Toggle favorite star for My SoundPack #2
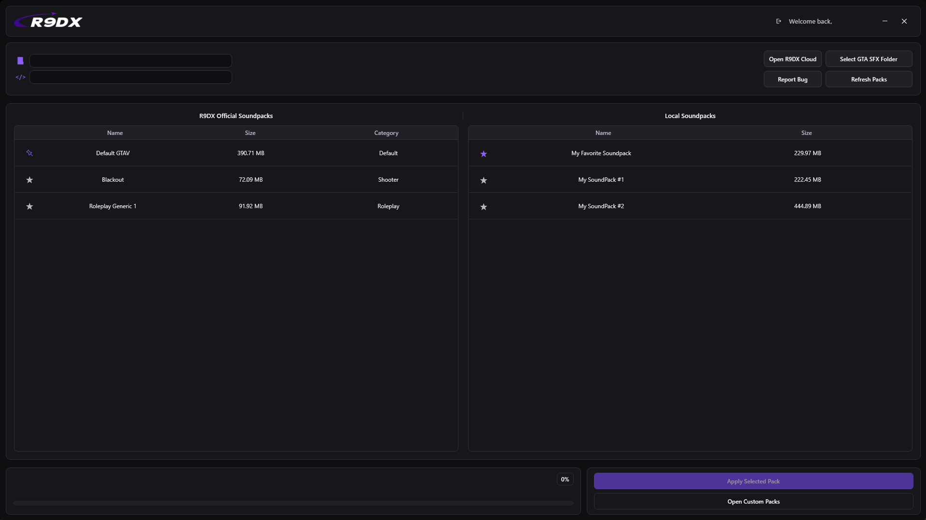Screen dimensions: 926x520 click(x=484, y=207)
